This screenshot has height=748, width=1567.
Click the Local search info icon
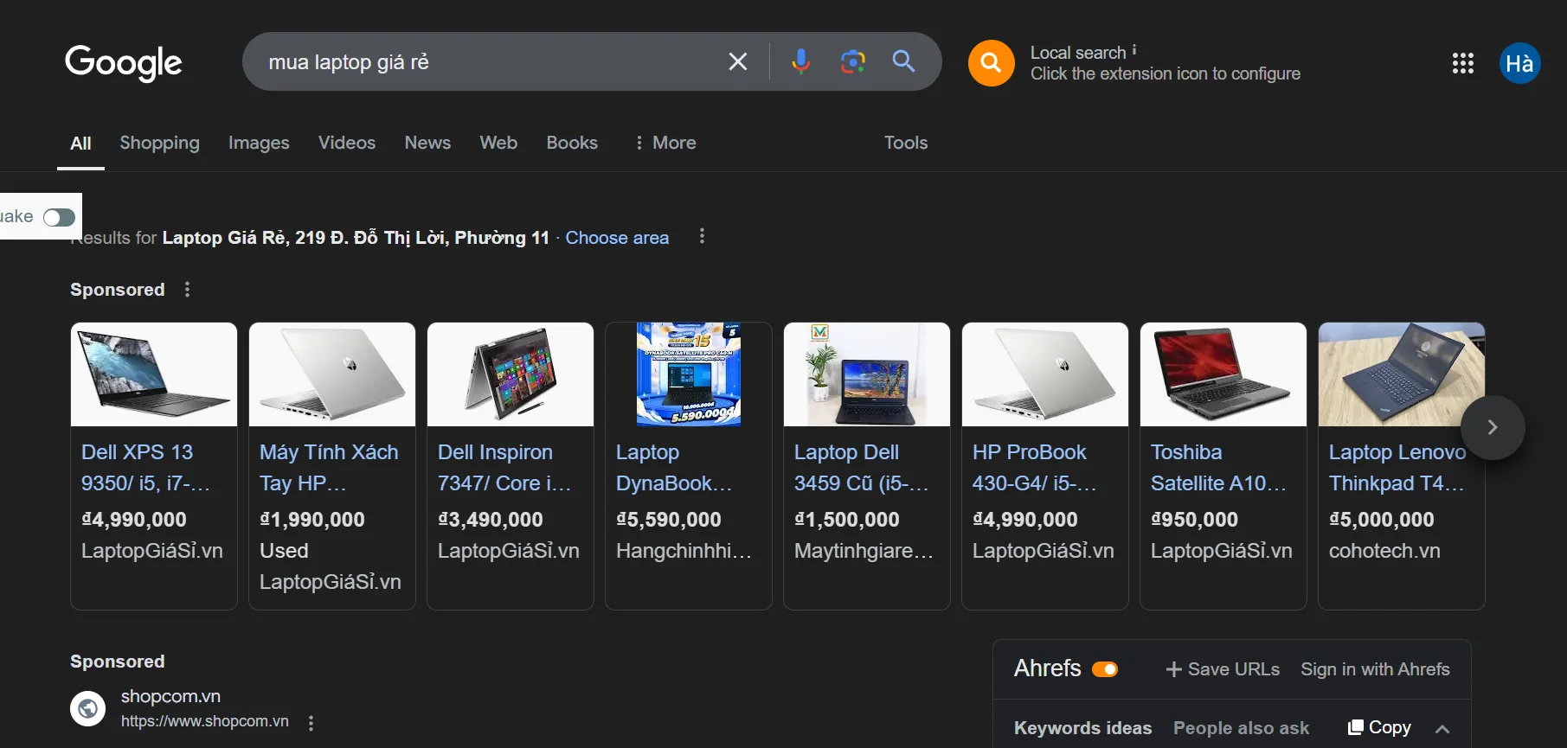point(1134,50)
